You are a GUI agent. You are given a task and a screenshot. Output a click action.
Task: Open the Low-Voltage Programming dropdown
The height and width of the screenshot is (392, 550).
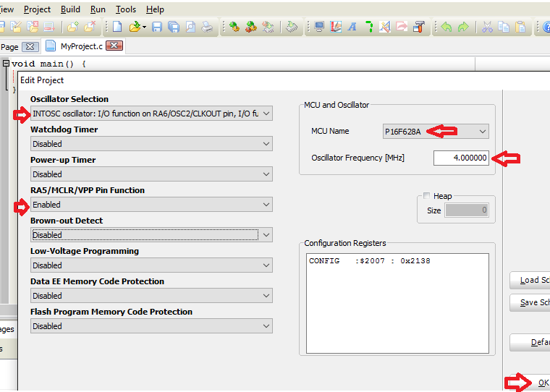point(151,265)
